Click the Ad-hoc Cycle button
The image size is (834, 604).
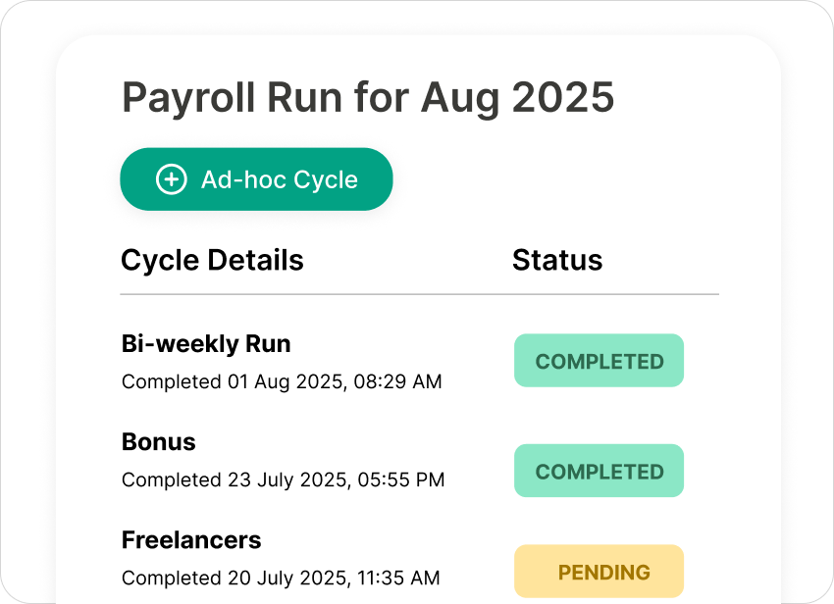(256, 179)
